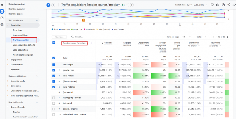Screen dimensions: 236x119
Task: Open the Advertising icon in the left rail
Action: pyautogui.click(x=2, y=25)
